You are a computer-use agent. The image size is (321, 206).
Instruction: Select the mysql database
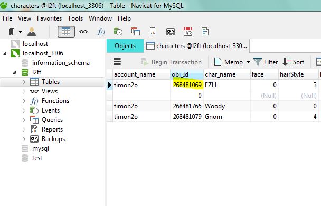coord(41,148)
